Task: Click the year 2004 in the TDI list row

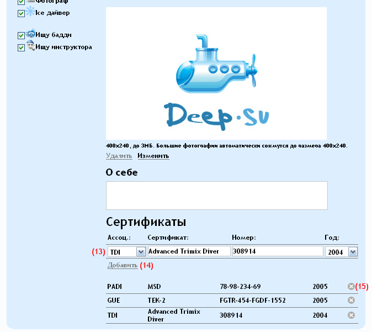Action: coord(320,315)
